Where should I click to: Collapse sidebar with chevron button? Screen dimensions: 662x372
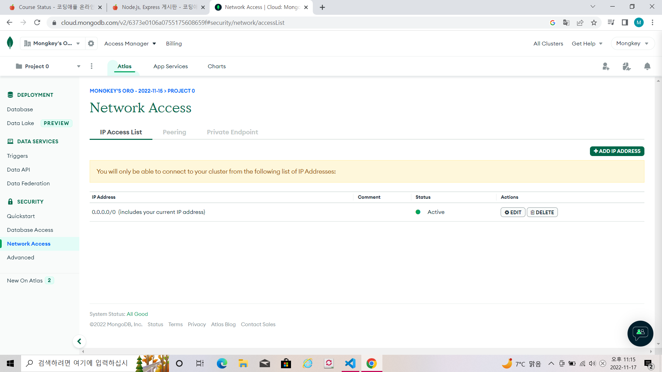click(x=79, y=341)
